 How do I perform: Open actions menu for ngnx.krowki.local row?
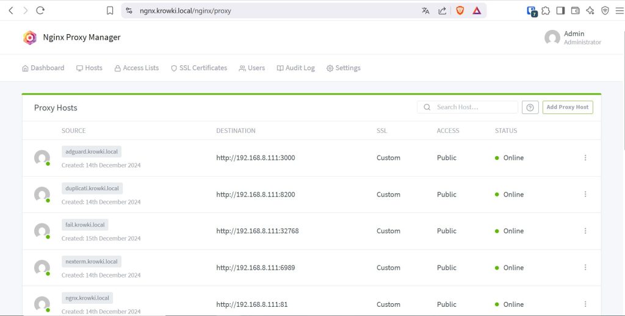pos(585,304)
